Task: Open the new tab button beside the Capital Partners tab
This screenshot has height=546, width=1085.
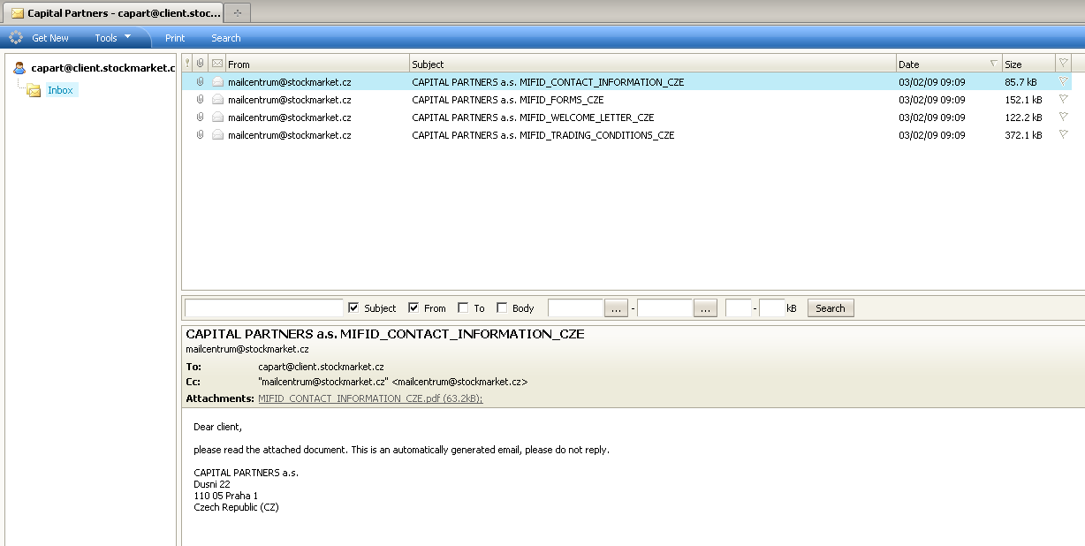Action: coord(238,13)
